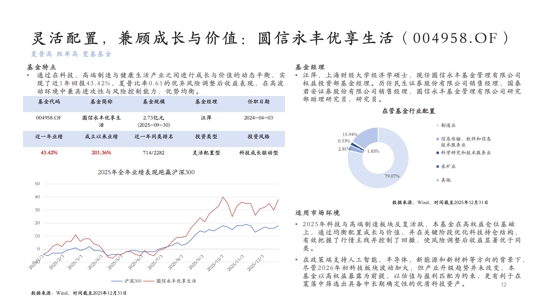Click the 采矿业 legend color square

click(437, 166)
